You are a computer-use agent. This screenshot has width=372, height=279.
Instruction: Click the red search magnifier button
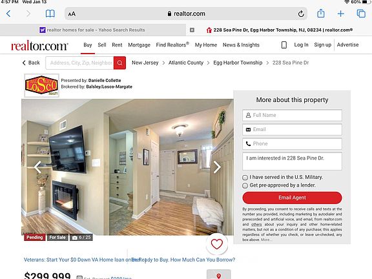click(x=119, y=63)
